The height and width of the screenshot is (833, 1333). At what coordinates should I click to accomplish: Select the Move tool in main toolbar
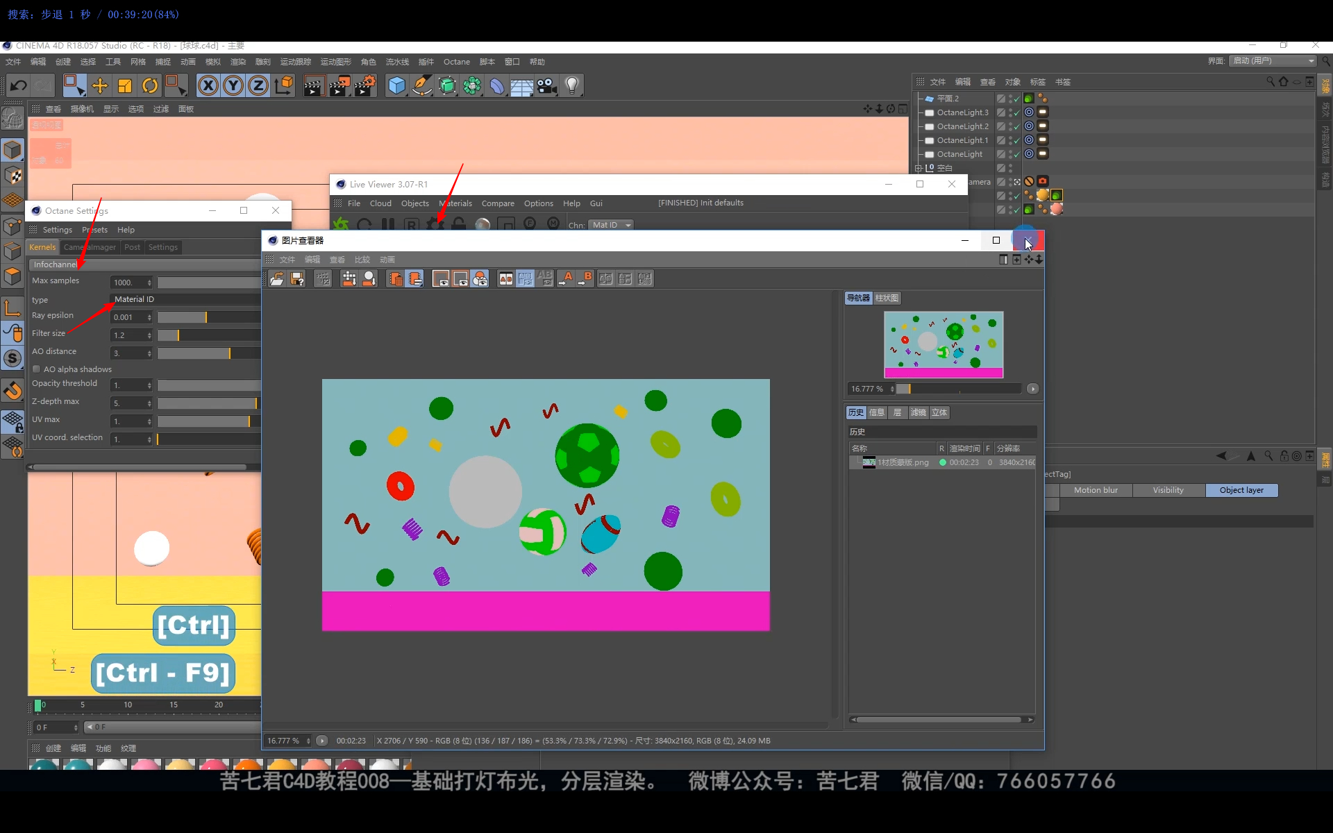(100, 85)
